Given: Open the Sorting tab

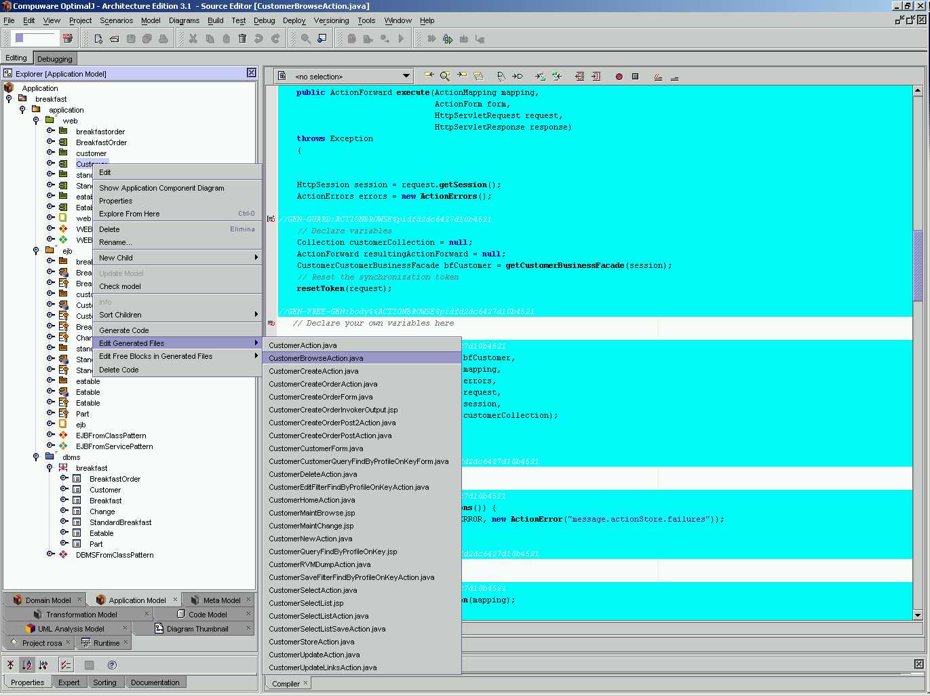Looking at the screenshot, I should point(104,682).
